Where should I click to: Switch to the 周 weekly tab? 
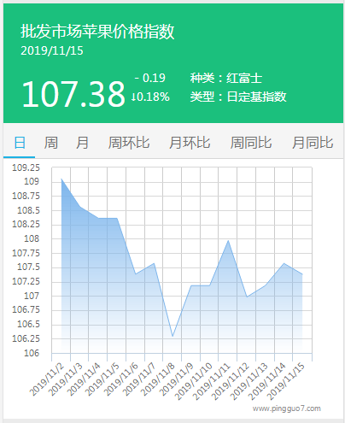51,143
